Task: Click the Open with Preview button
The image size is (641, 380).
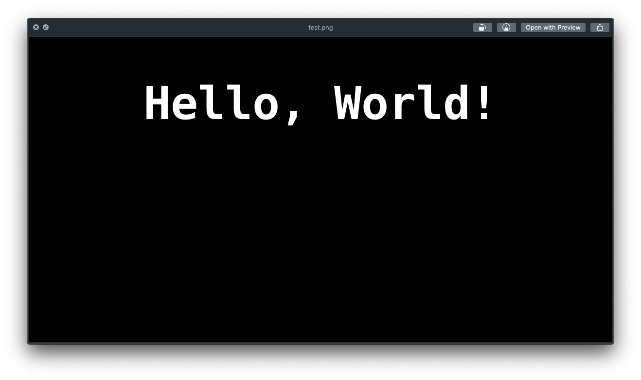Action: click(x=553, y=28)
